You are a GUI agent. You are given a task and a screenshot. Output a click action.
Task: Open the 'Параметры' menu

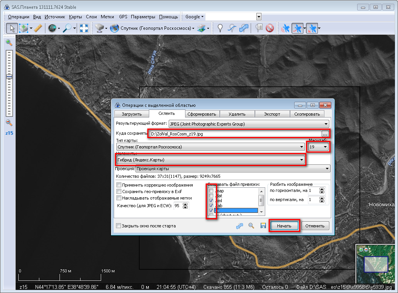pos(143,17)
